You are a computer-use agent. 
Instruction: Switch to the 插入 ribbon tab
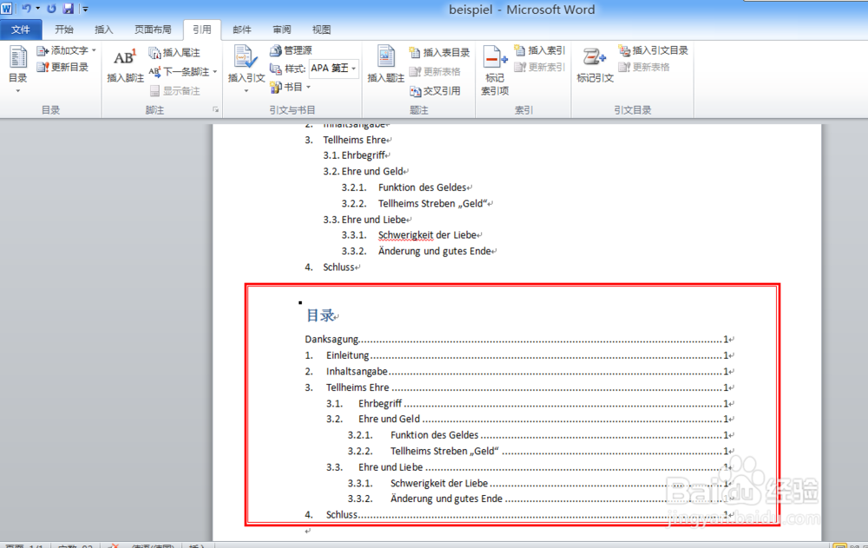[x=103, y=29]
